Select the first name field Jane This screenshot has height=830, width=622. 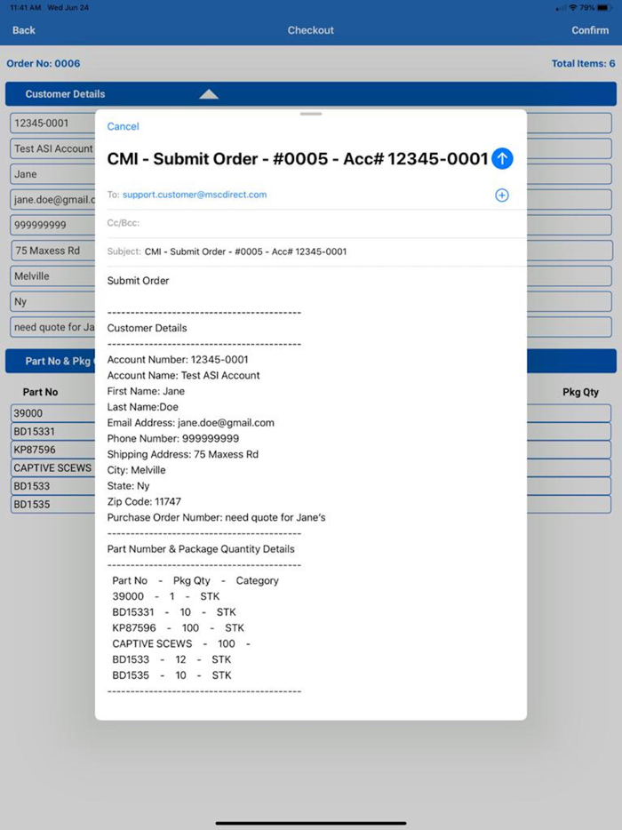[x=311, y=174]
